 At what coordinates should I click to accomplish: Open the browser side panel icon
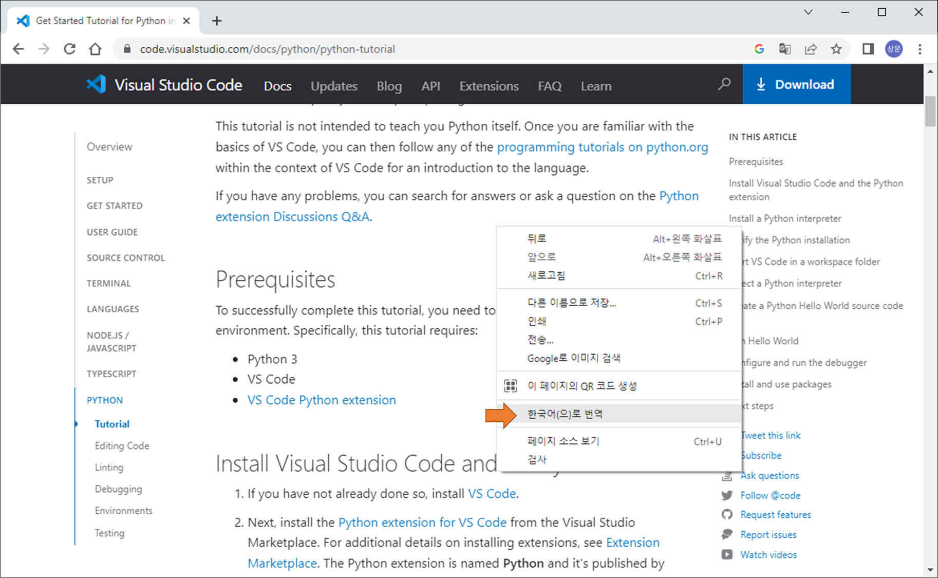(868, 49)
